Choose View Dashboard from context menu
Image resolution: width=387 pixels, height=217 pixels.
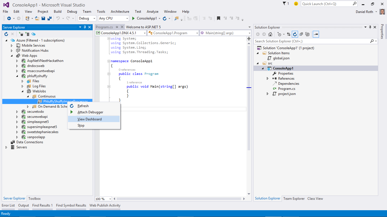(90, 119)
